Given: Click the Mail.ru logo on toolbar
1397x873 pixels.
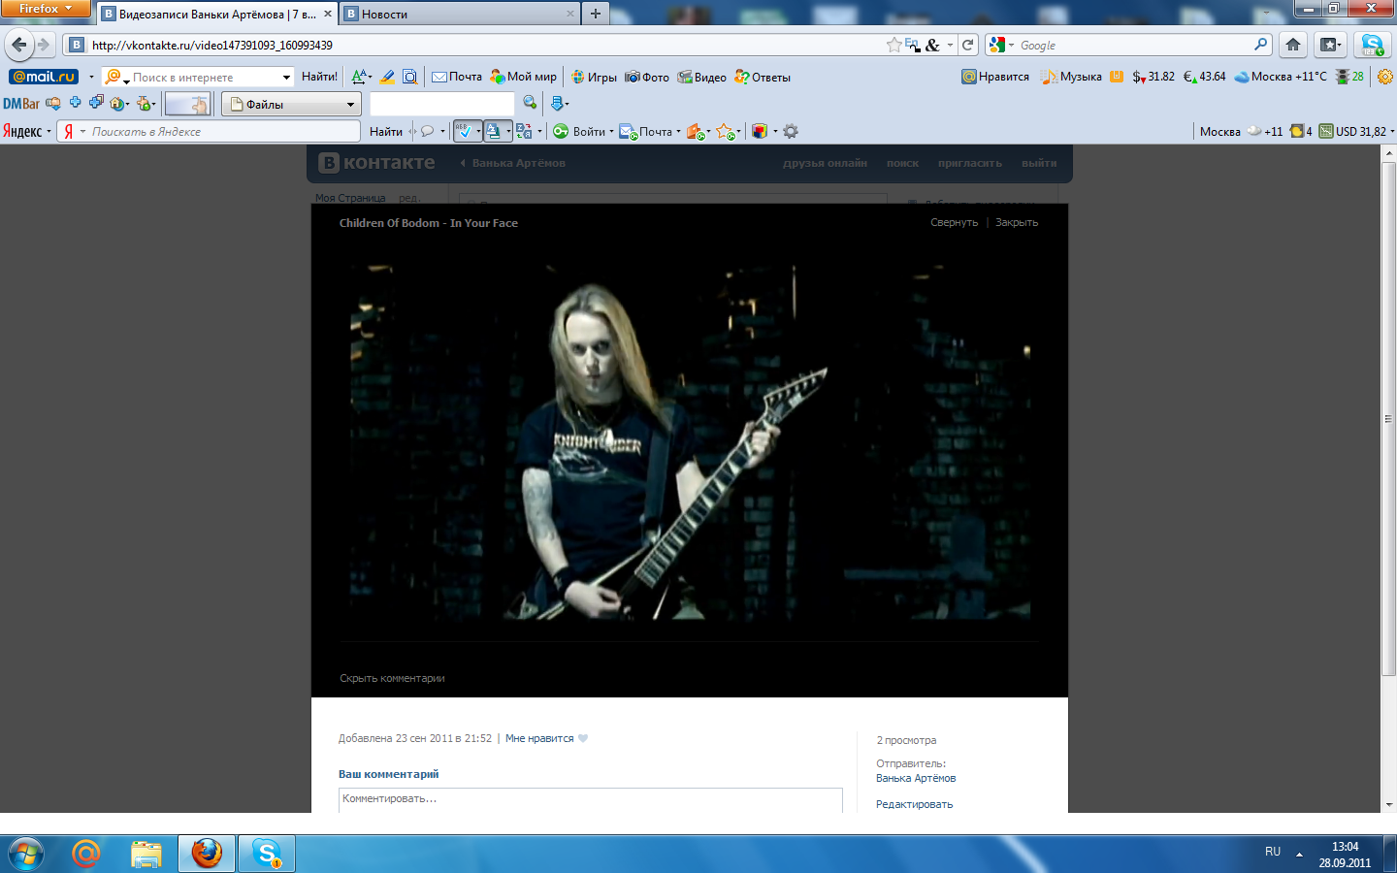Looking at the screenshot, I should 44,77.
